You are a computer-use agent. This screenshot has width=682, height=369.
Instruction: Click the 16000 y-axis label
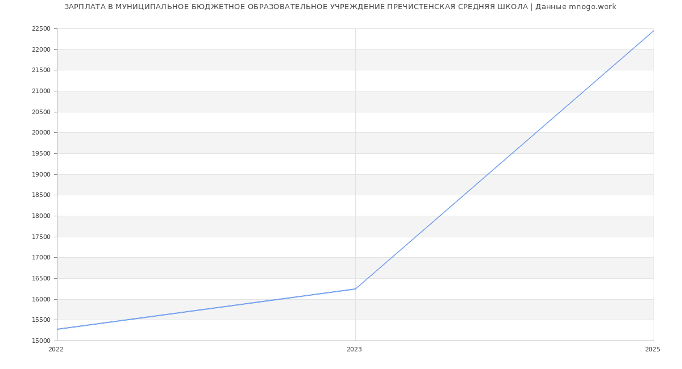point(41,300)
